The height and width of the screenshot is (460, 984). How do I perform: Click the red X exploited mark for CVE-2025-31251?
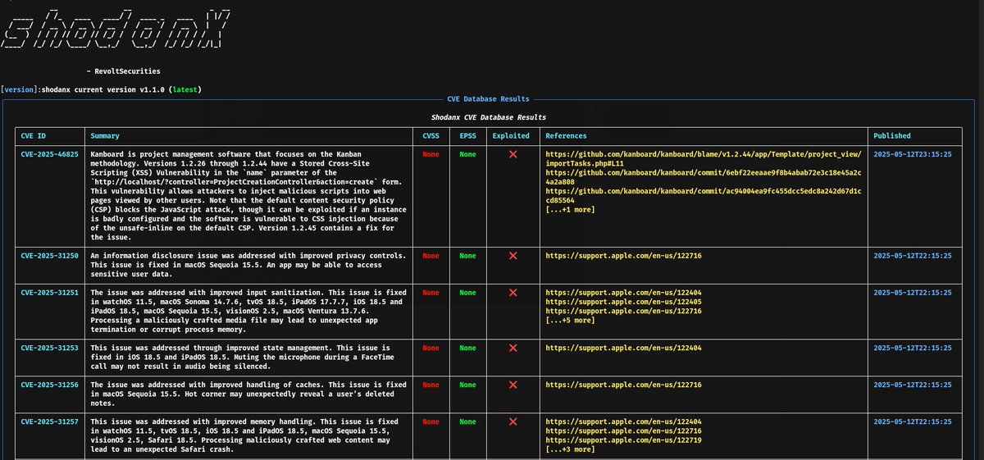(513, 293)
